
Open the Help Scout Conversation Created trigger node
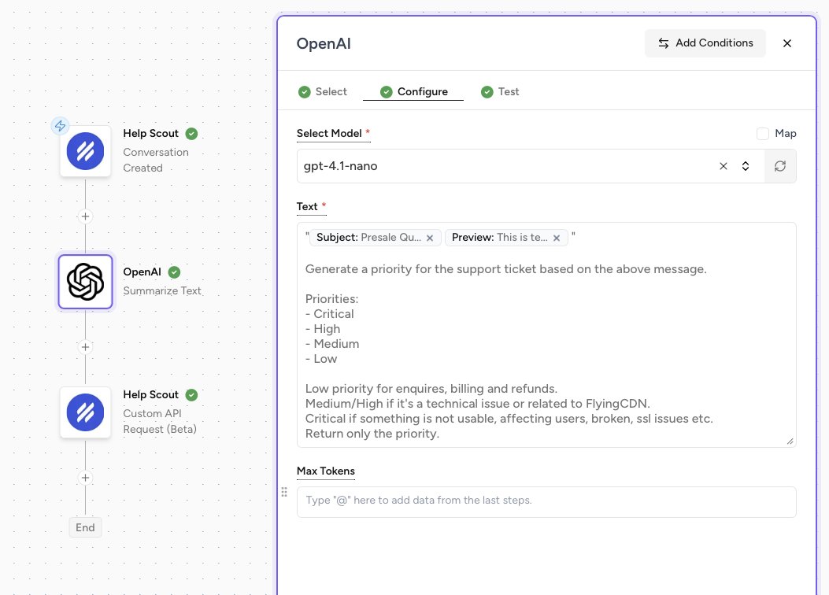pos(85,151)
